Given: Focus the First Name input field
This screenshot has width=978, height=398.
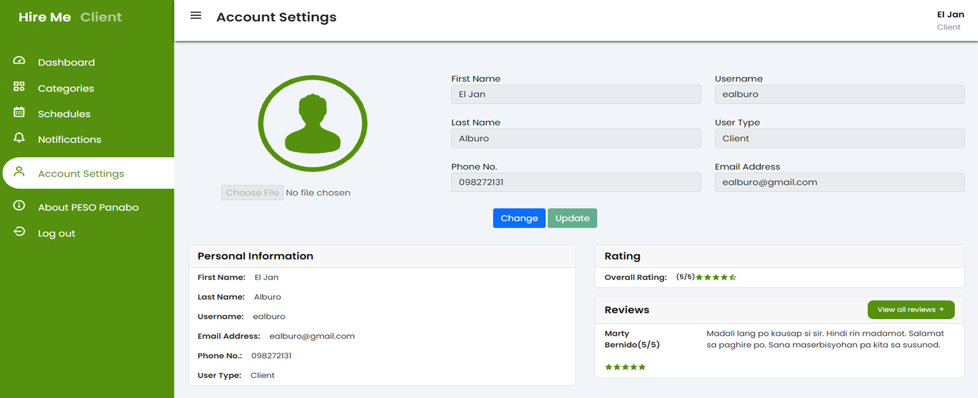Looking at the screenshot, I should tap(575, 94).
